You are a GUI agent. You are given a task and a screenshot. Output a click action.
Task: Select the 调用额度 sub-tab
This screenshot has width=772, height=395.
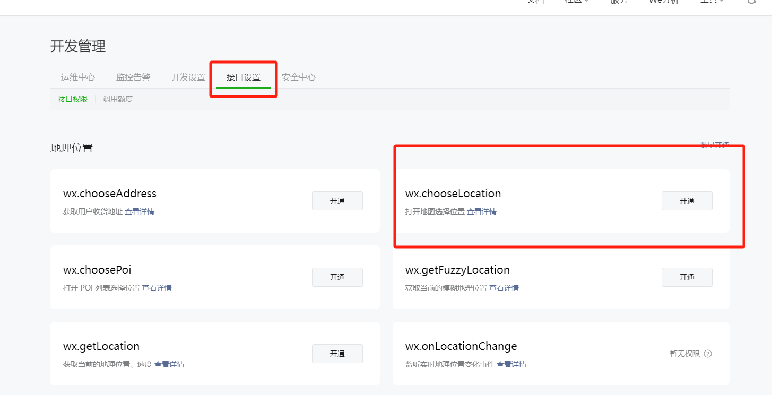(x=118, y=99)
